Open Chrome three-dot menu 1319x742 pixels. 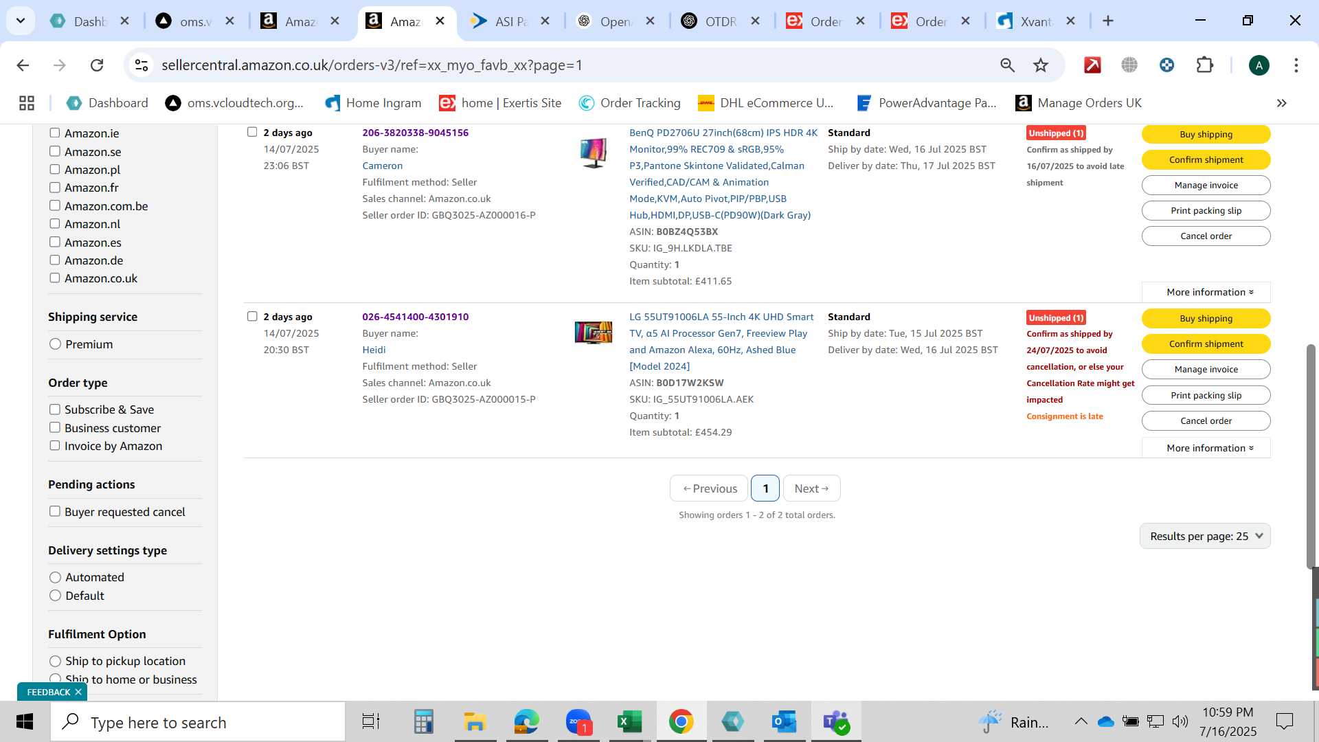point(1296,65)
